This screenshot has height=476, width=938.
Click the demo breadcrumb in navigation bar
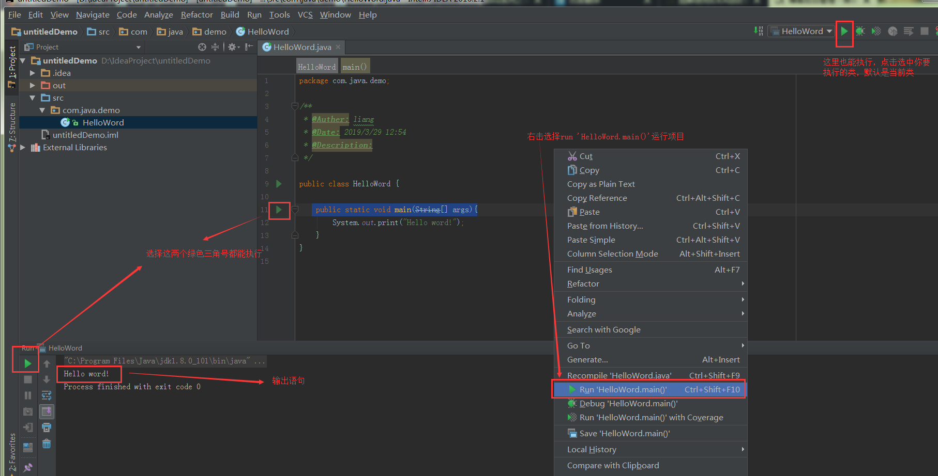tap(215, 32)
